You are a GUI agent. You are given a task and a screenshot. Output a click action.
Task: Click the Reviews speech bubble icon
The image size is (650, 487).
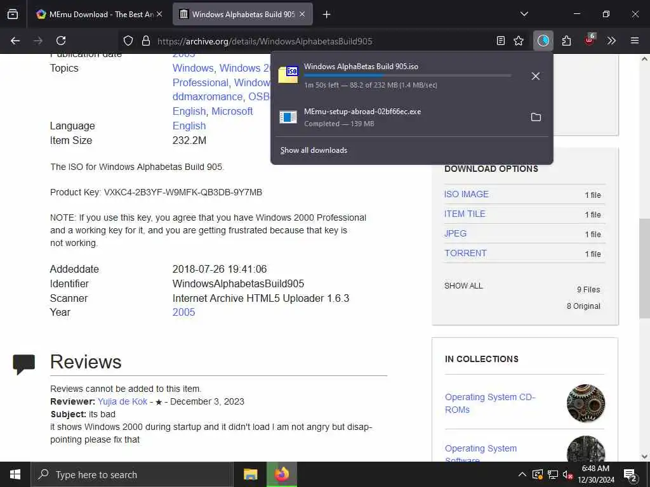coord(24,364)
